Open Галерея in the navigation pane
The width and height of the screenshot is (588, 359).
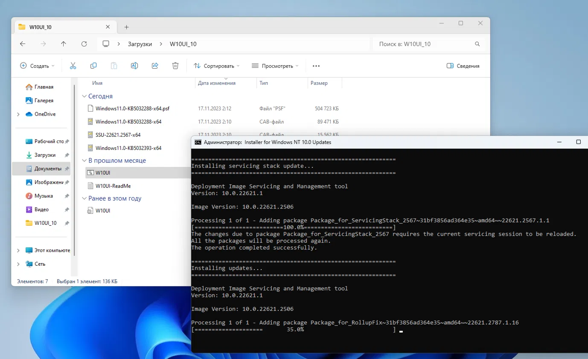point(40,101)
